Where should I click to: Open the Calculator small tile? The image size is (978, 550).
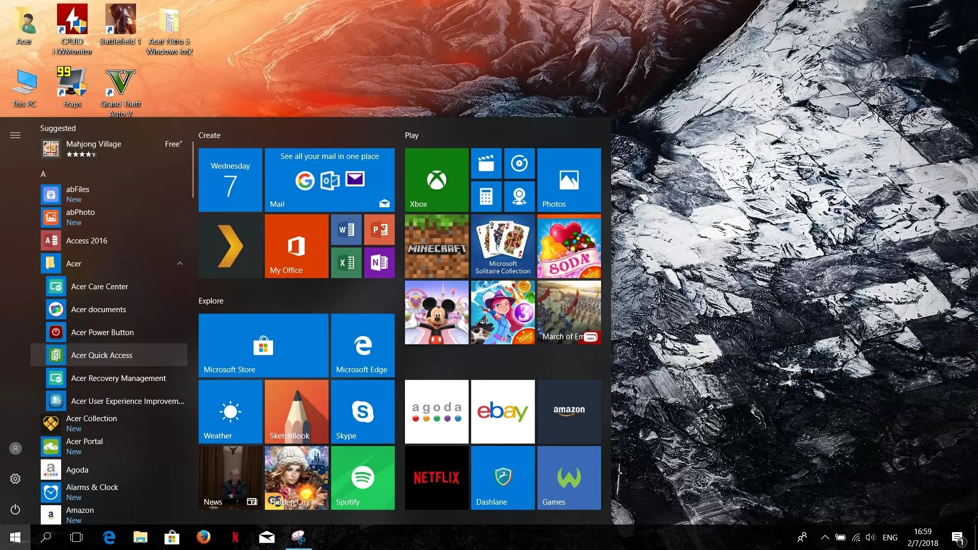click(x=486, y=197)
